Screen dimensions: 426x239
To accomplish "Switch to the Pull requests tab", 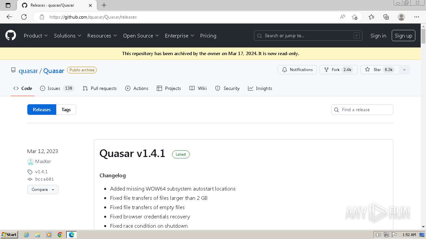I will pyautogui.click(x=100, y=88).
